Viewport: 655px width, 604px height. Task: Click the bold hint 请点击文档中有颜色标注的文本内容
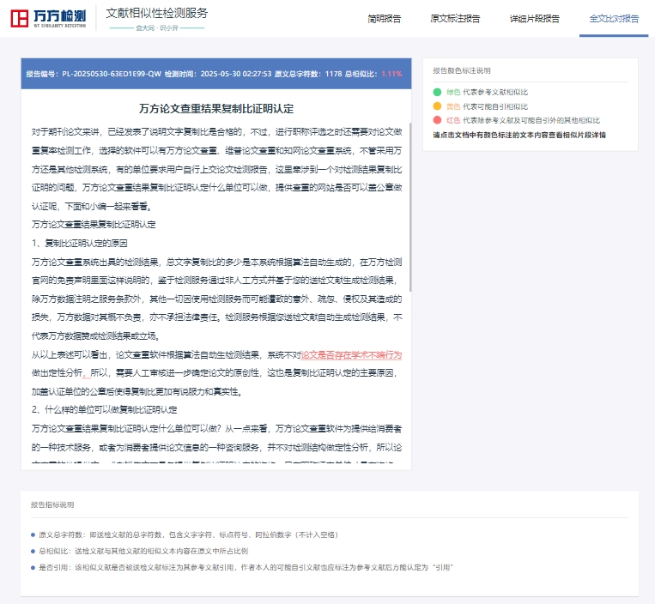[x=519, y=135]
